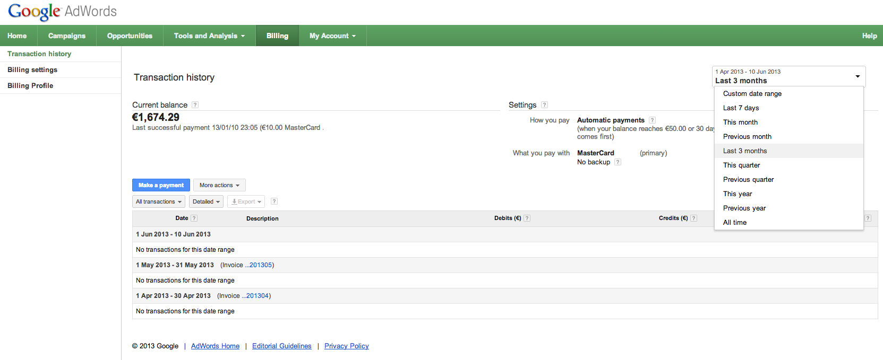The height and width of the screenshot is (360, 883).
Task: Open the Privacy Policy link
Action: [347, 346]
